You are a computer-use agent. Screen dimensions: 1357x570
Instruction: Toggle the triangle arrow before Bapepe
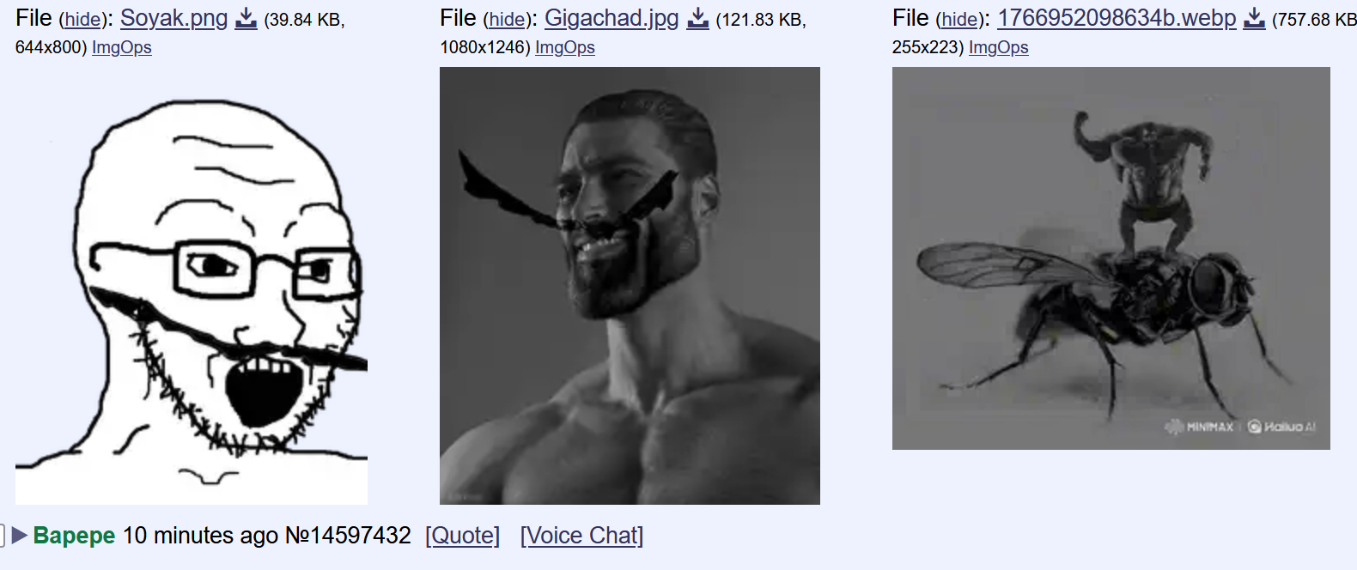click(x=20, y=536)
